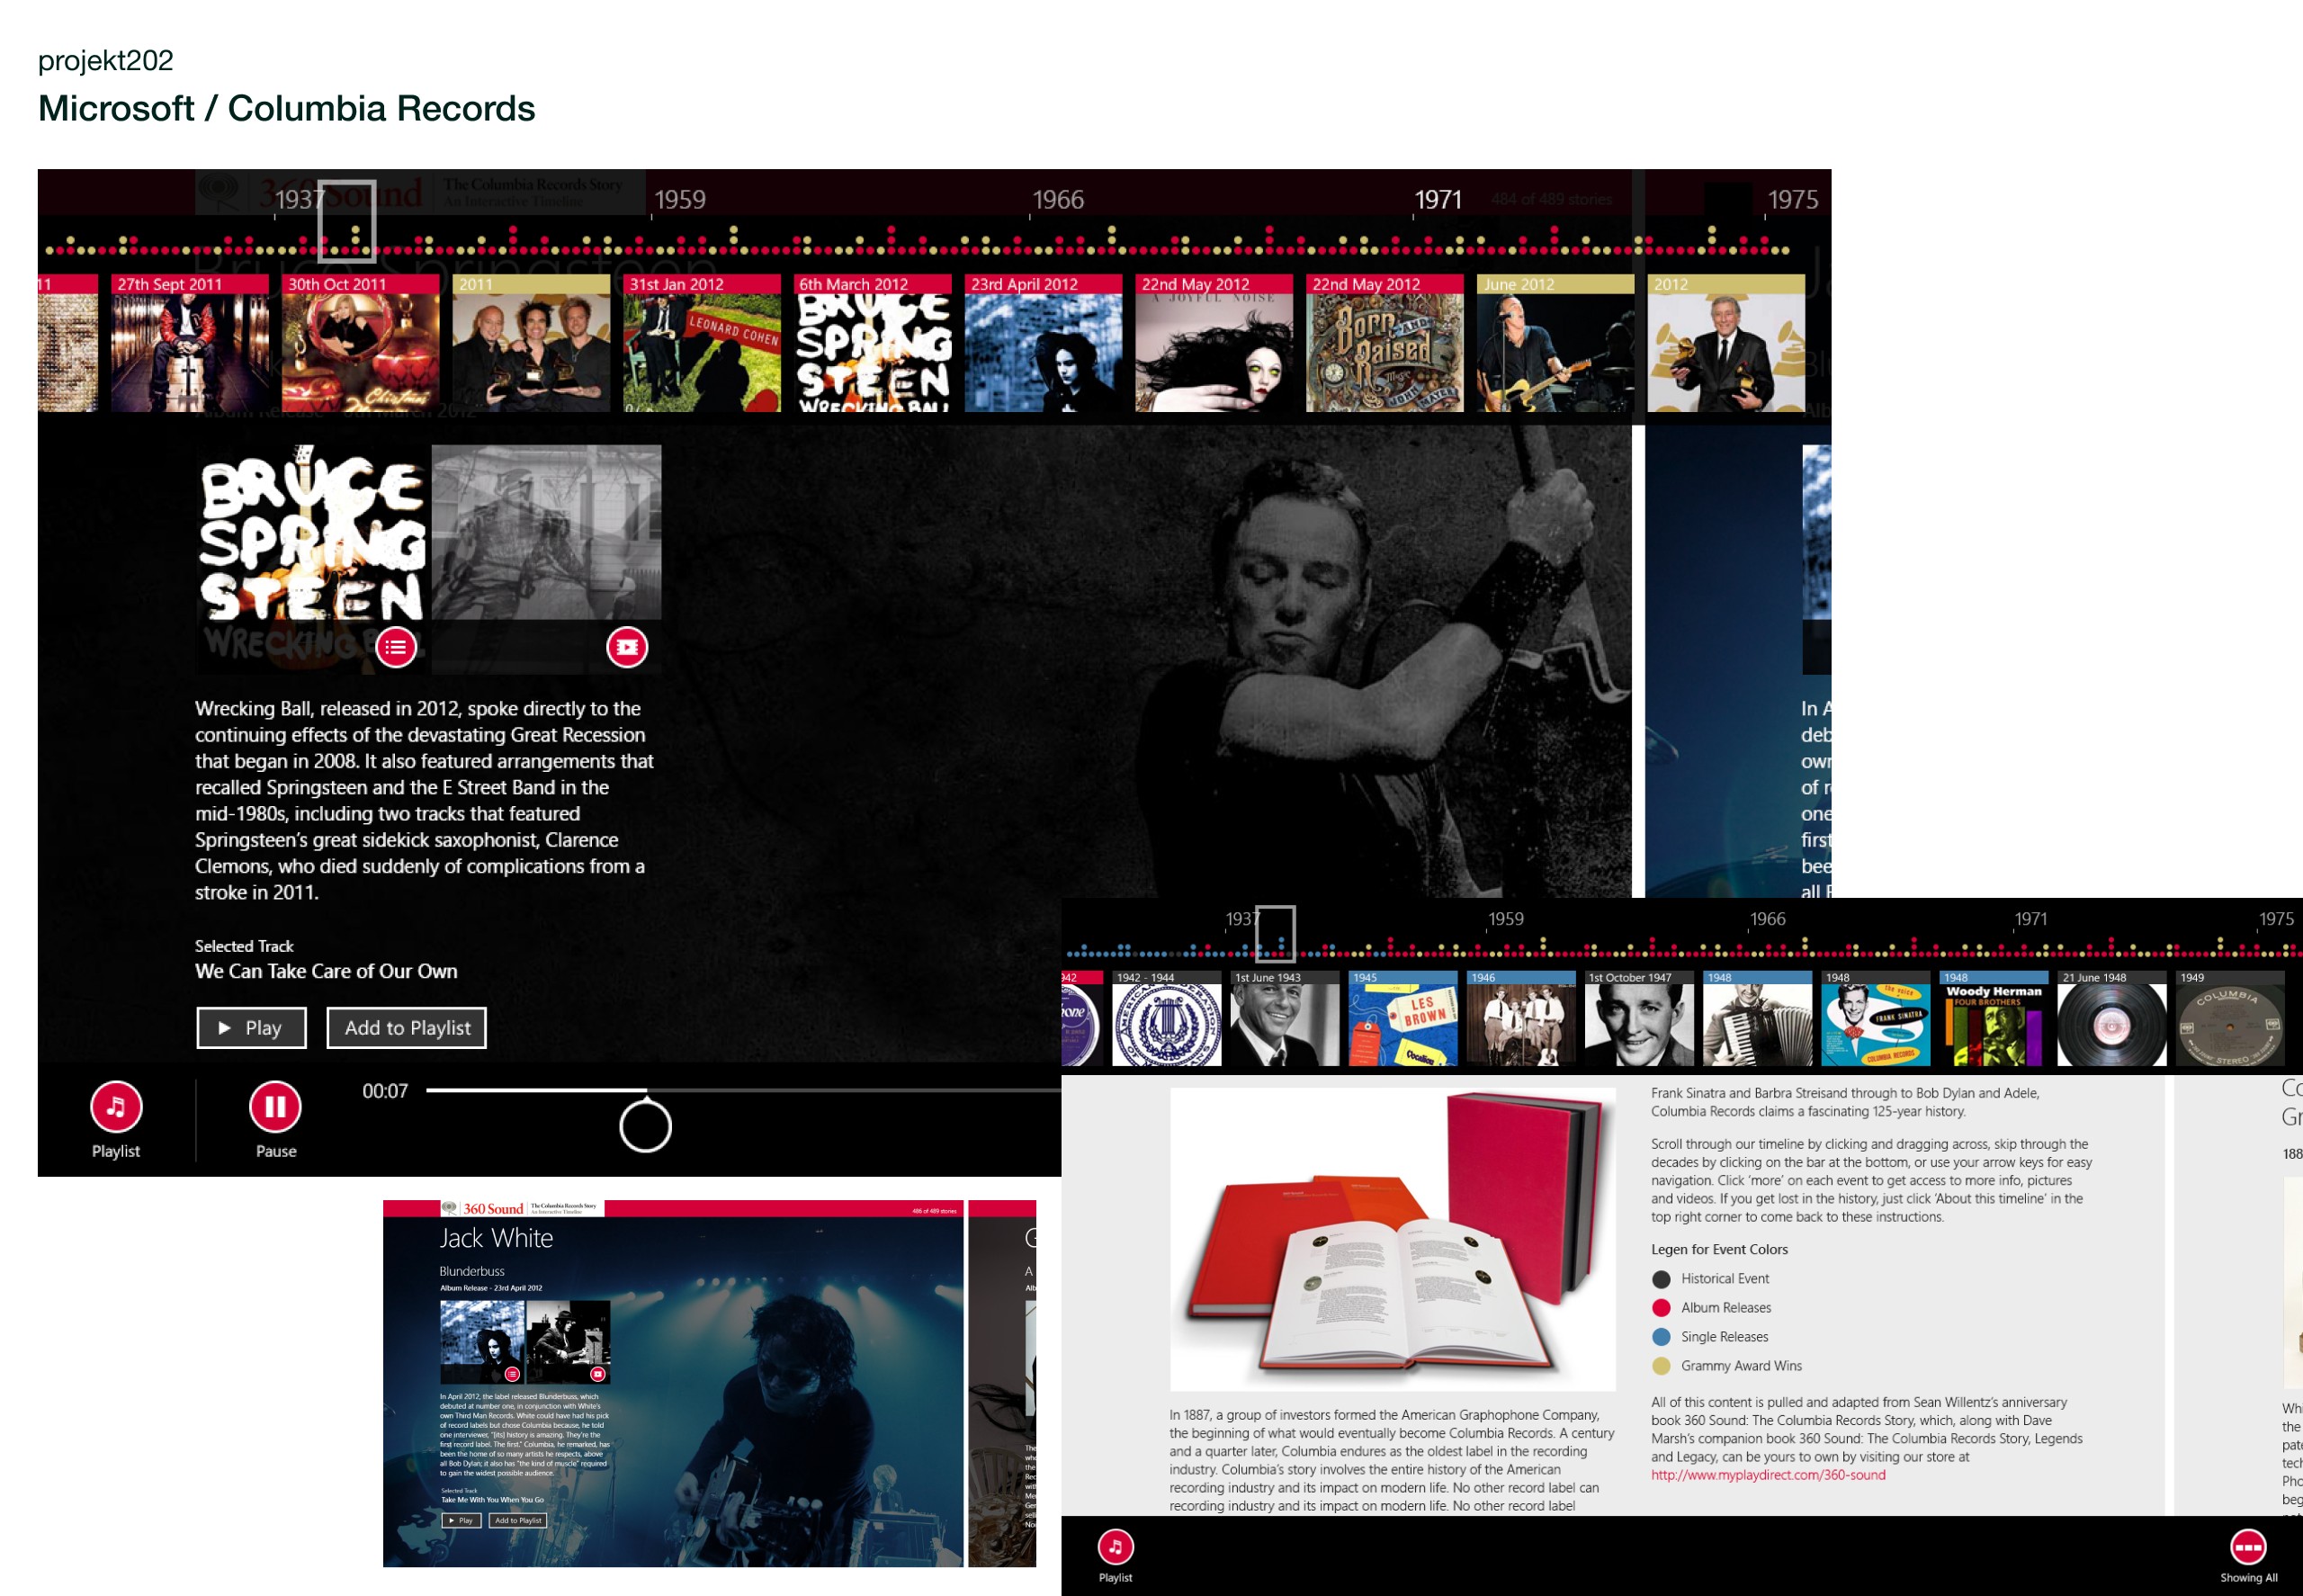Screen dimensions: 2303x1596
Task: Open the 1946 group photo thumbnail
Action: click(1520, 1018)
